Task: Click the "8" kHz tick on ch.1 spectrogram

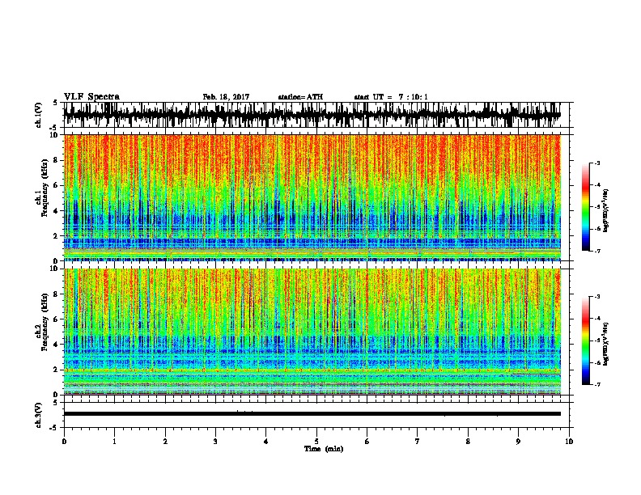Action: click(x=57, y=160)
